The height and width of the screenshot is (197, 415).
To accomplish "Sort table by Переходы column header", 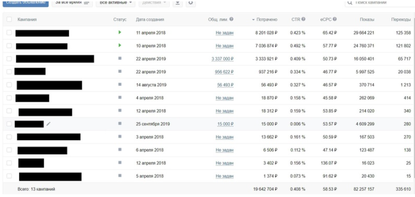I will point(401,20).
